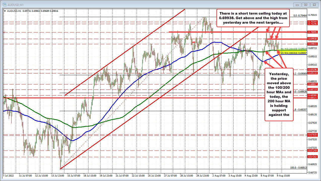Close the AUDUSD,H1 chart window
321x181 pixels.
point(314,5)
